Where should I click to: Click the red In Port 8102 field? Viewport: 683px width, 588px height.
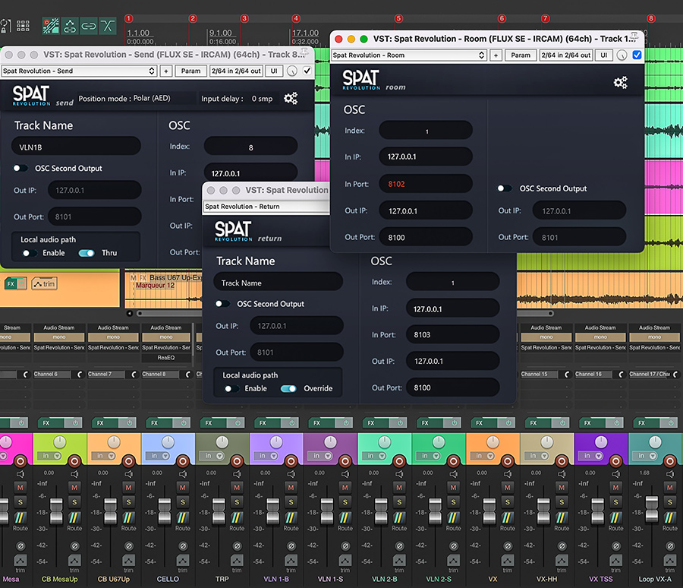(x=426, y=184)
